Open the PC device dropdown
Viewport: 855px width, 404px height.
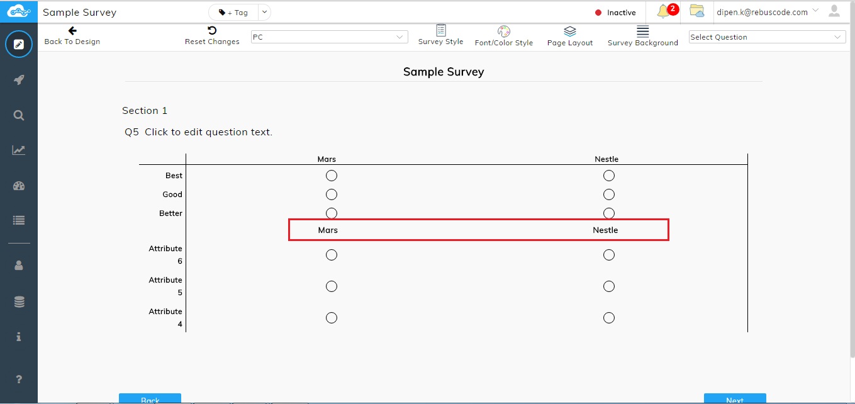coord(329,37)
